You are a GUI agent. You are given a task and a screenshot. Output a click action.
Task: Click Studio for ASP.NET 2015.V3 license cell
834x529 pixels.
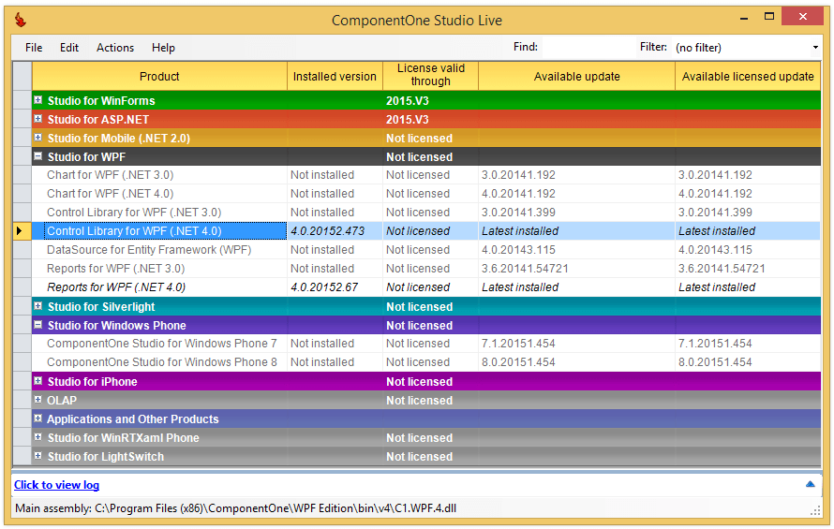431,119
